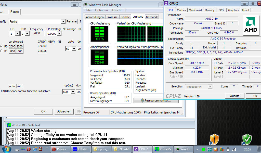Select the P1 radio button in K10stat
Image resolution: width=261 pixels, height=153 pixels.
(2, 51)
